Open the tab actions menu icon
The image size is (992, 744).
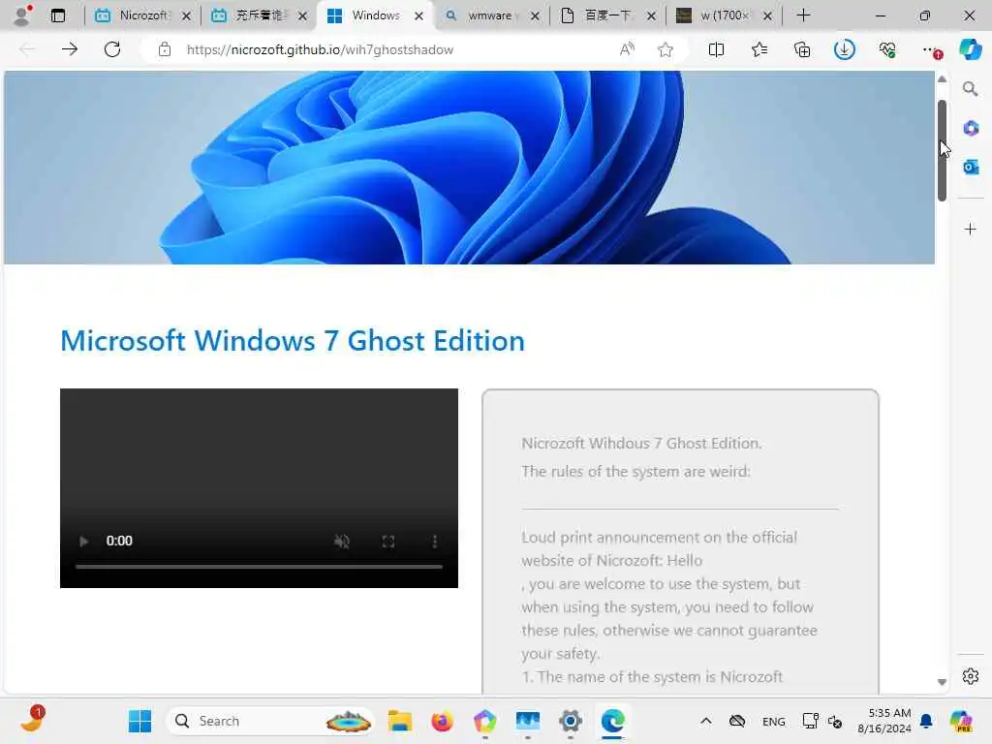click(x=57, y=15)
